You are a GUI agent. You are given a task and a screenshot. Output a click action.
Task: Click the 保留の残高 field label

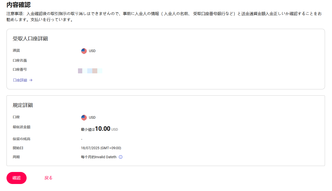tap(22, 139)
